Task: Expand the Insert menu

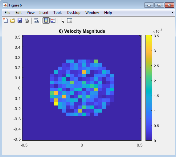Action: click(x=44, y=13)
